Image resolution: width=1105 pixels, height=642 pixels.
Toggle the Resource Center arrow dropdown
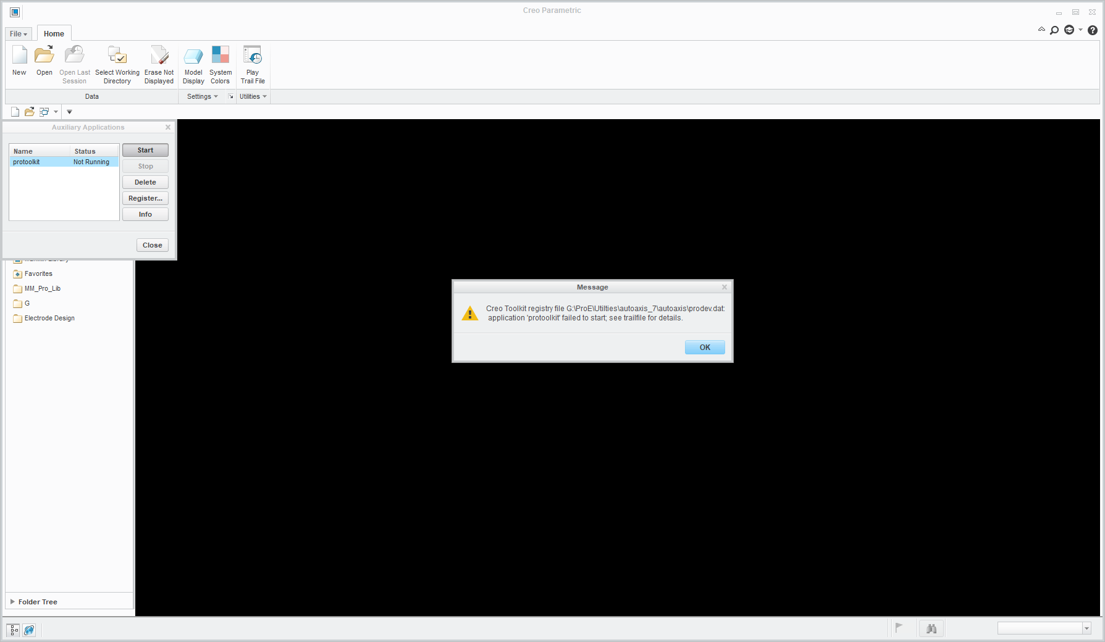[1080, 30]
